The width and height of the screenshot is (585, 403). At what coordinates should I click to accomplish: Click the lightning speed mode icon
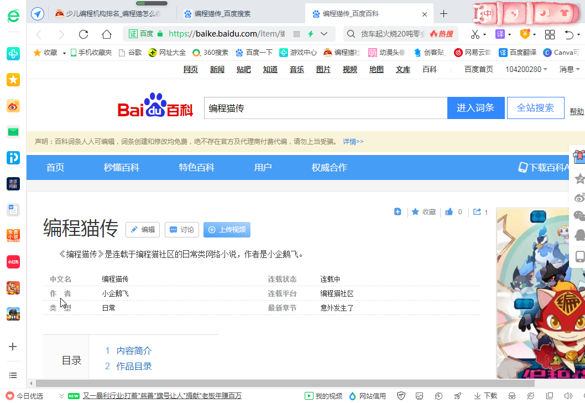click(310, 34)
